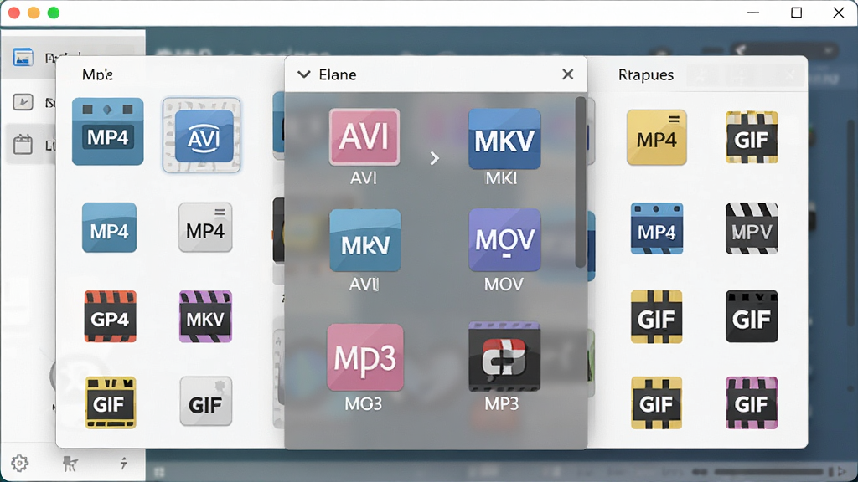Screen dimensions: 858x482
Task: Choose the blue filmstrip MP4 icon in Rtapues
Action: click(x=657, y=228)
